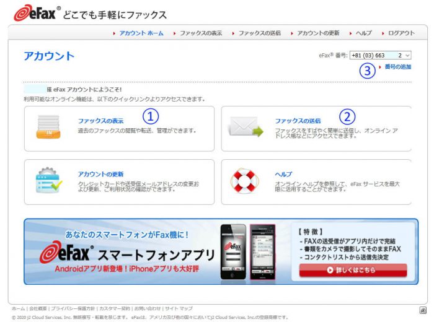
Task: Click the account update checklist icon
Action: click(x=49, y=180)
